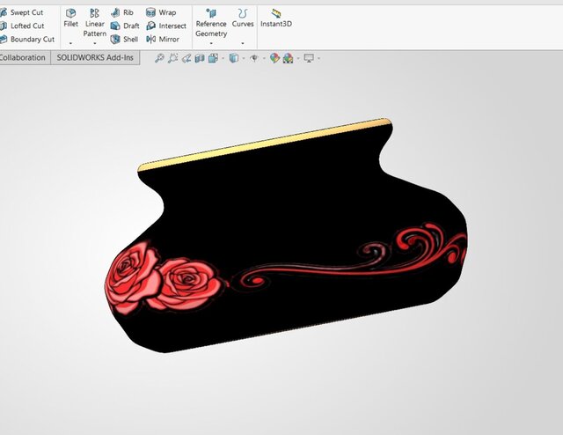The image size is (563, 435).
Task: Toggle Instant3D mode
Action: 276,18
